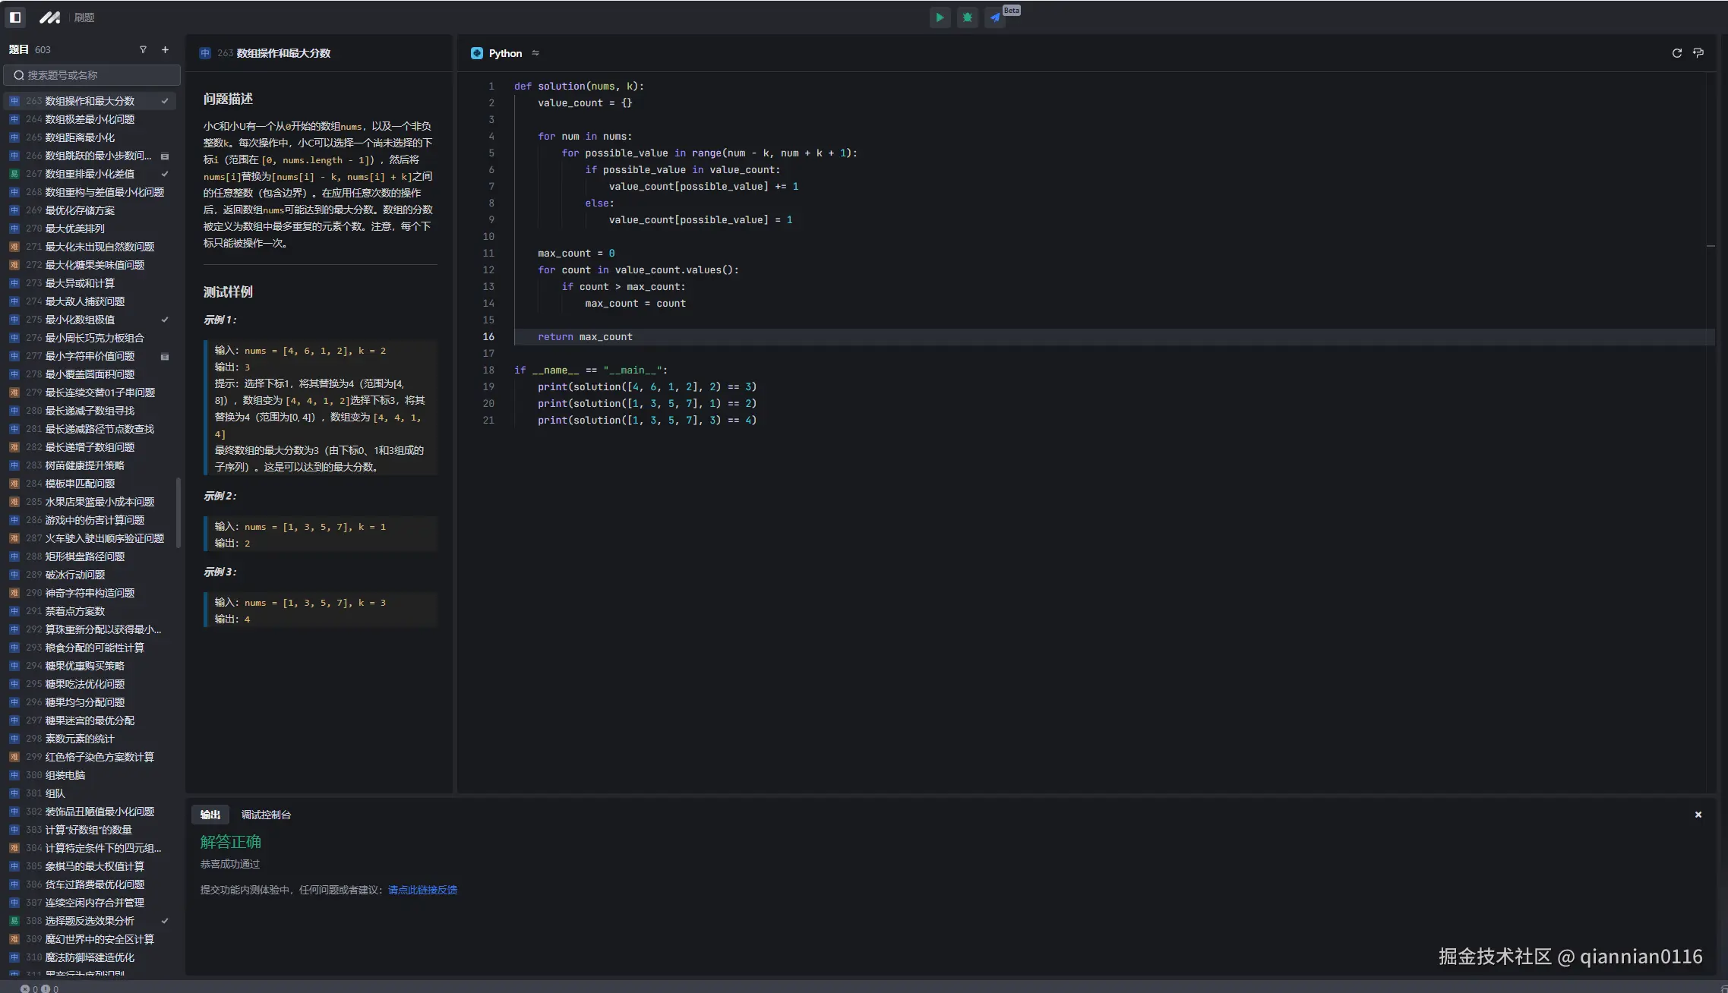
Task: Click the reset code refresh icon
Action: 1676,53
